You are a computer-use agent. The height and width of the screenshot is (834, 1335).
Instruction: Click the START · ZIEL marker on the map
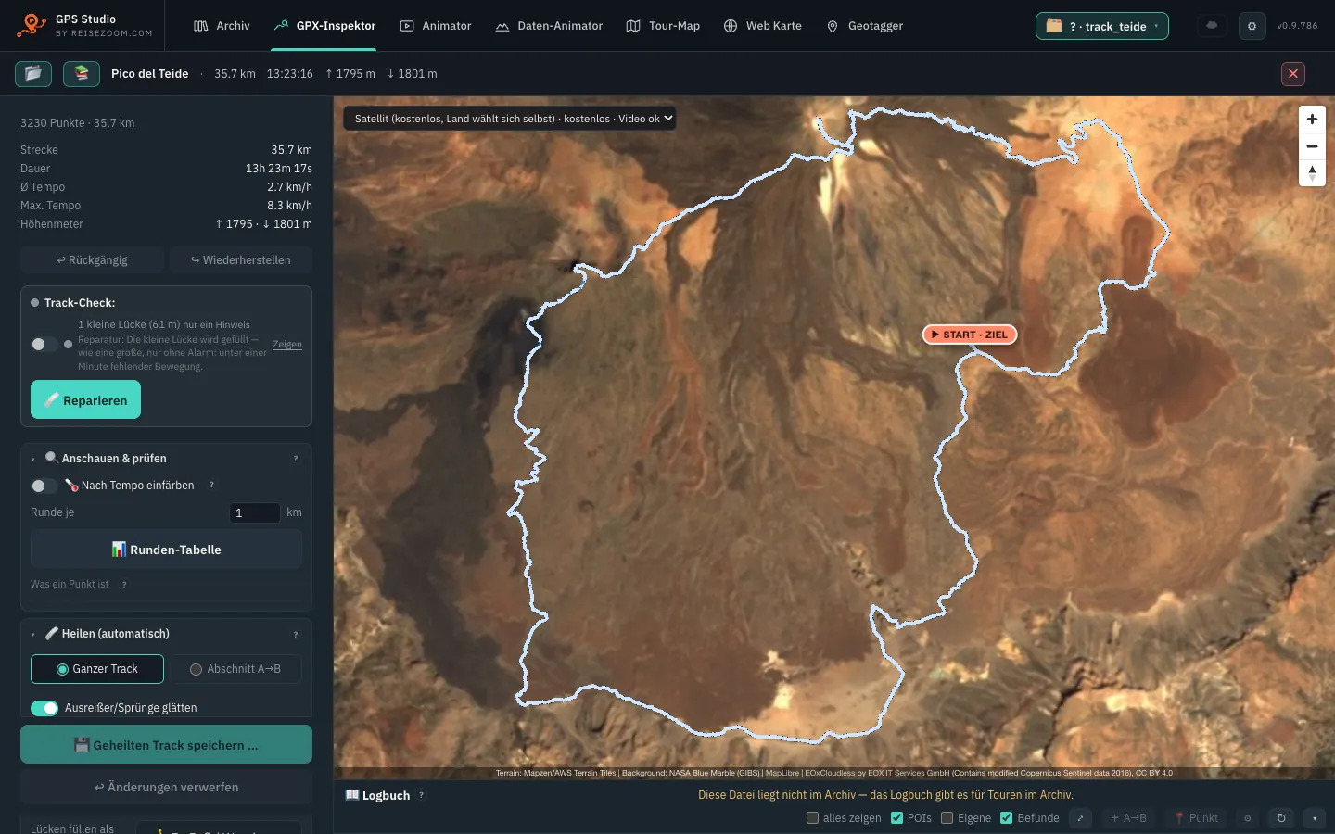coord(970,335)
